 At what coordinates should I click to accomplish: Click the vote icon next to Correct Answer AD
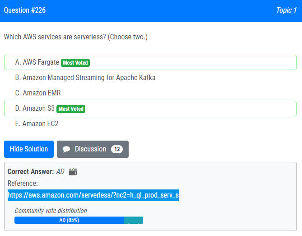point(73,171)
